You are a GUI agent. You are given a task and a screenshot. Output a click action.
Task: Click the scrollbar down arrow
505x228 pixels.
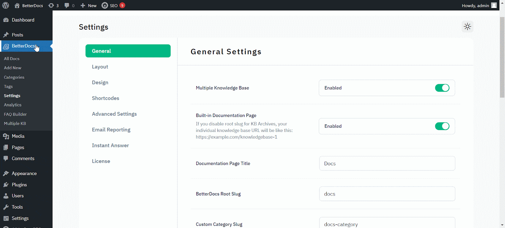[502, 225]
